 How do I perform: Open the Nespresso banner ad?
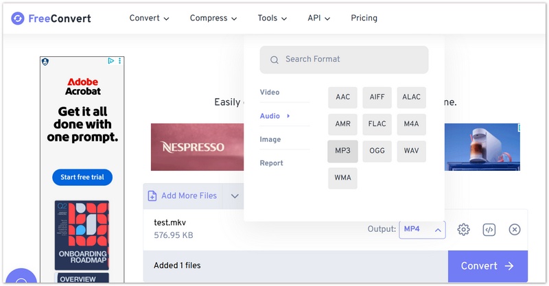coord(197,147)
